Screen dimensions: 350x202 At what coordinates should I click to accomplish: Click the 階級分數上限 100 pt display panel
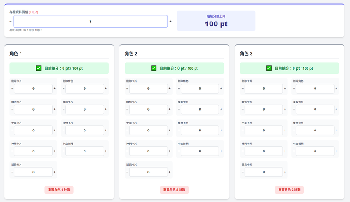(216, 21)
